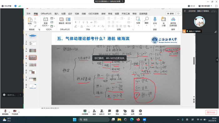219x123 pixels.
Task: Open the 共享屏幕 share screen options arrow
Action: click(x=89, y=112)
